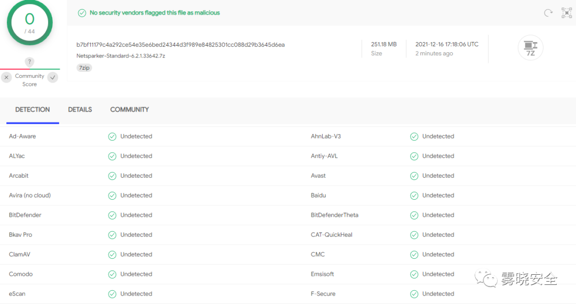The height and width of the screenshot is (304, 576).
Task: Click the Undetected check icon for CAT-QuickHeal
Action: 414,235
